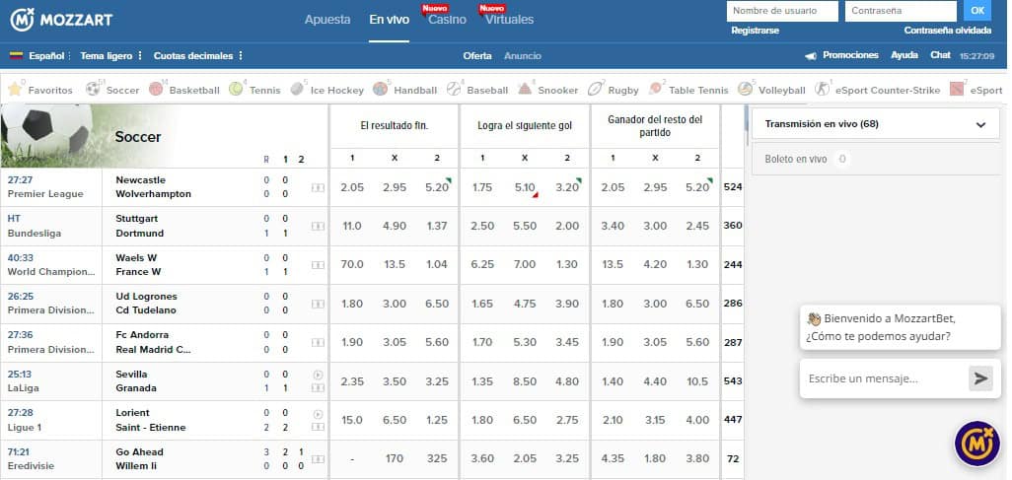
Task: Click the Real Madrid C... team name
Action: [x=153, y=349]
